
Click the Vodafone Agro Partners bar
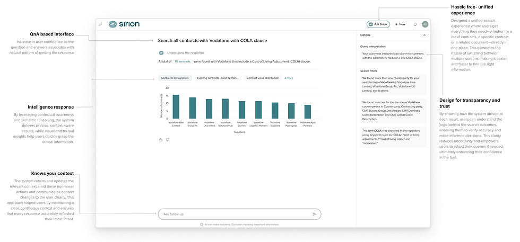click(x=308, y=112)
